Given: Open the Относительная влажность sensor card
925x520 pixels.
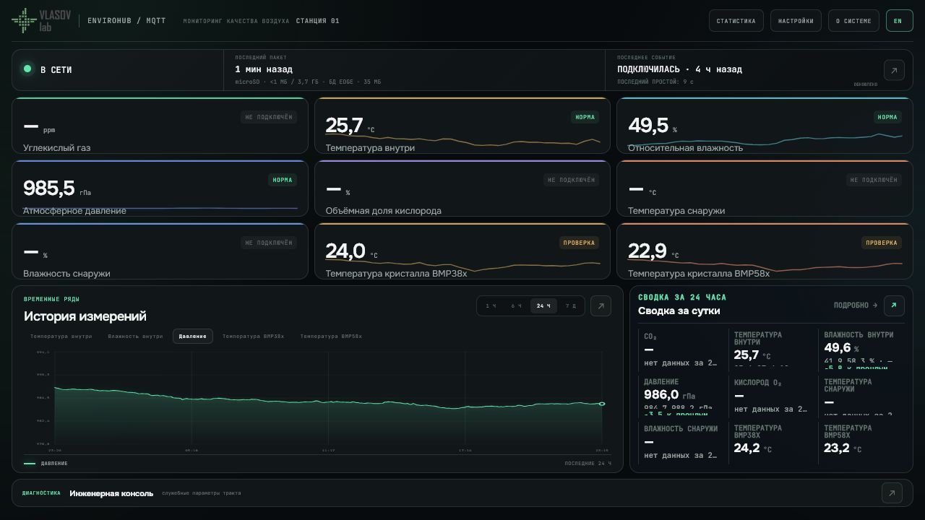Looking at the screenshot, I should point(765,126).
